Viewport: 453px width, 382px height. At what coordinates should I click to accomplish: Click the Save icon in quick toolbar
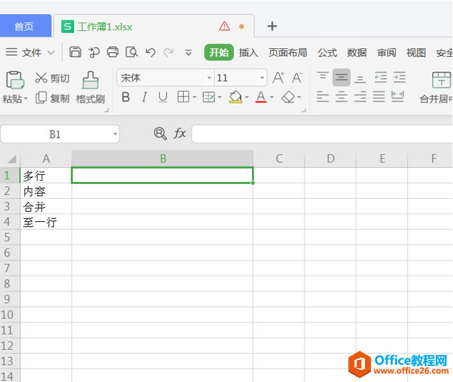pyautogui.click(x=75, y=52)
